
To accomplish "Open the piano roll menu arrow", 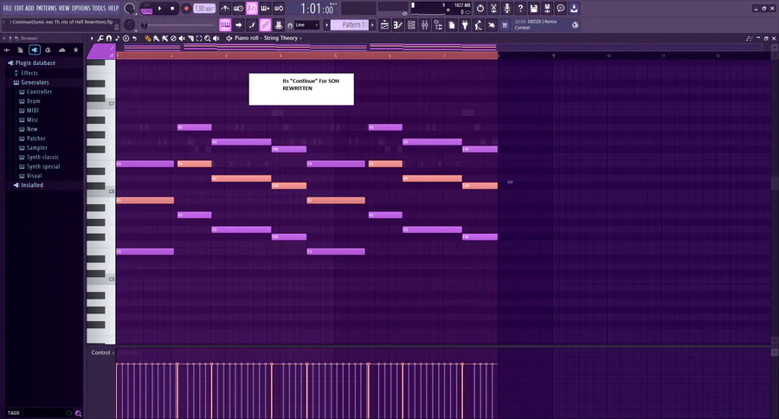I will point(92,38).
